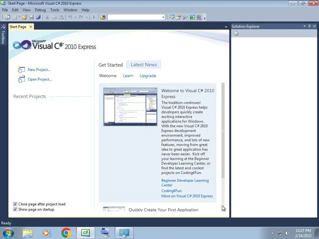Open the Redo history dropdown arrow
This screenshot has height=239, width=319.
(87, 17)
